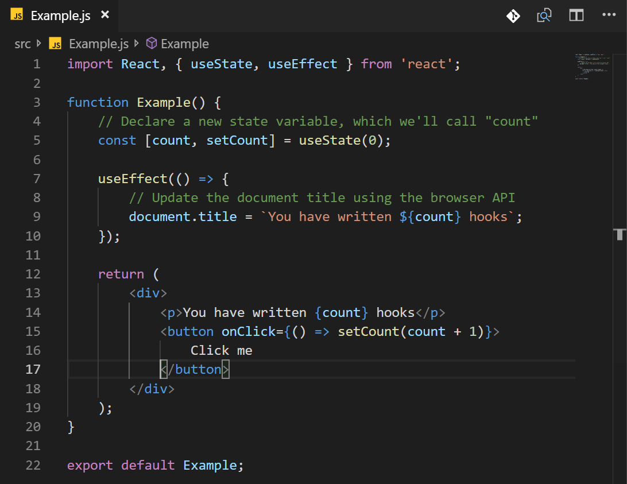Click the JS icon on the Example.js tab

[17, 15]
